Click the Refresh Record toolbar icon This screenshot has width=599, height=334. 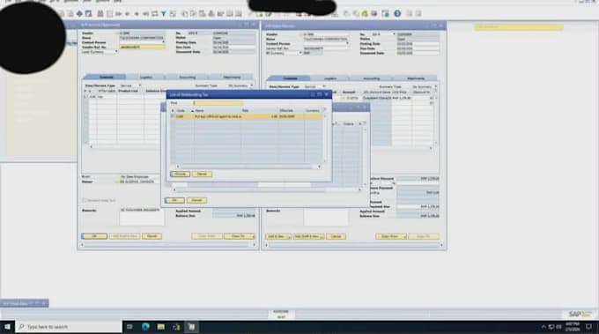[x=155, y=14]
